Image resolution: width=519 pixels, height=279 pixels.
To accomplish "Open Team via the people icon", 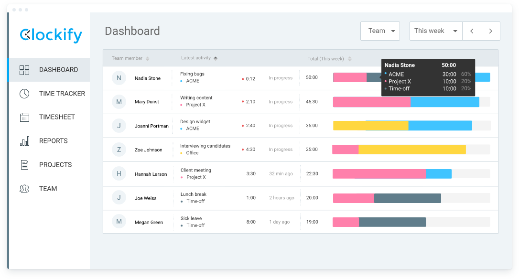I will (24, 188).
